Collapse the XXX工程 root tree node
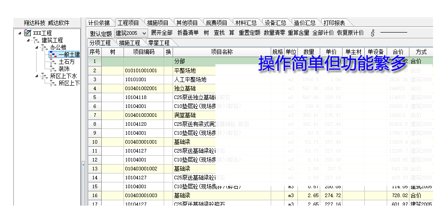This screenshot has height=223, width=446. coord(20,33)
